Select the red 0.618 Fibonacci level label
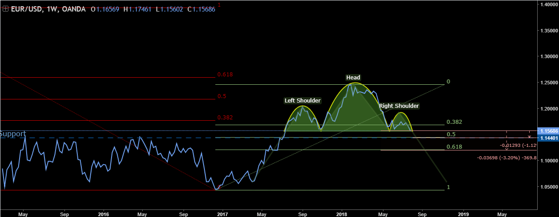Image resolution: width=559 pixels, height=217 pixels. (225, 75)
